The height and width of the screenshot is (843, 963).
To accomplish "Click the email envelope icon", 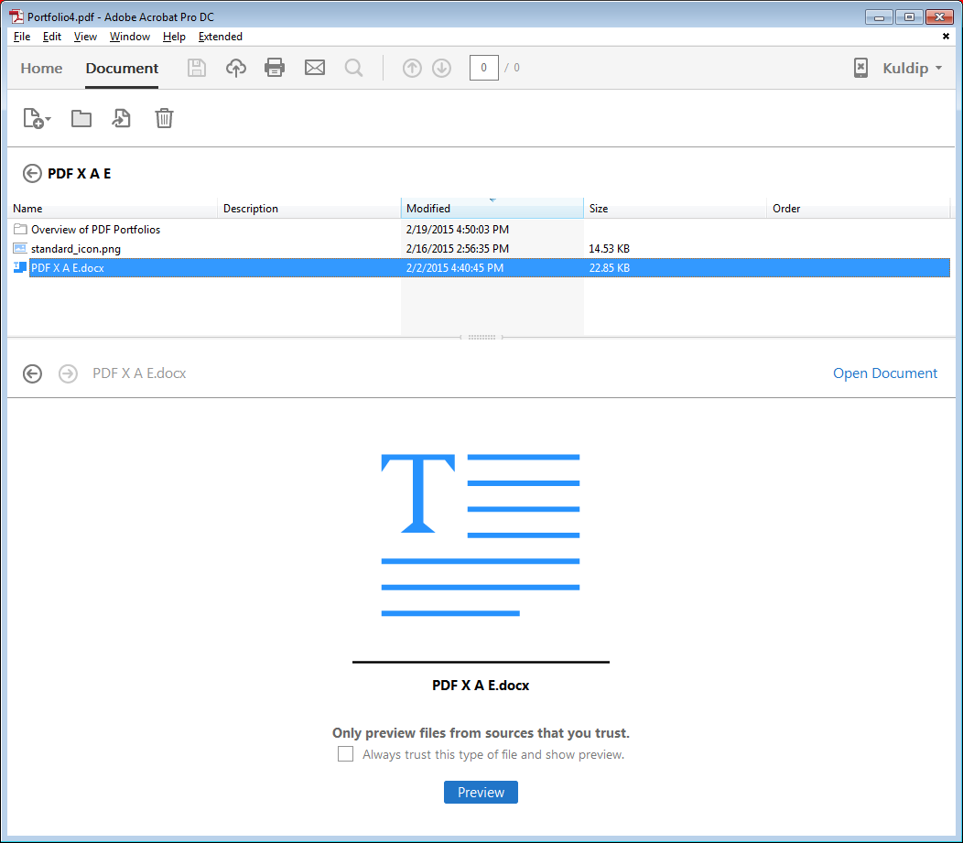I will coord(315,68).
